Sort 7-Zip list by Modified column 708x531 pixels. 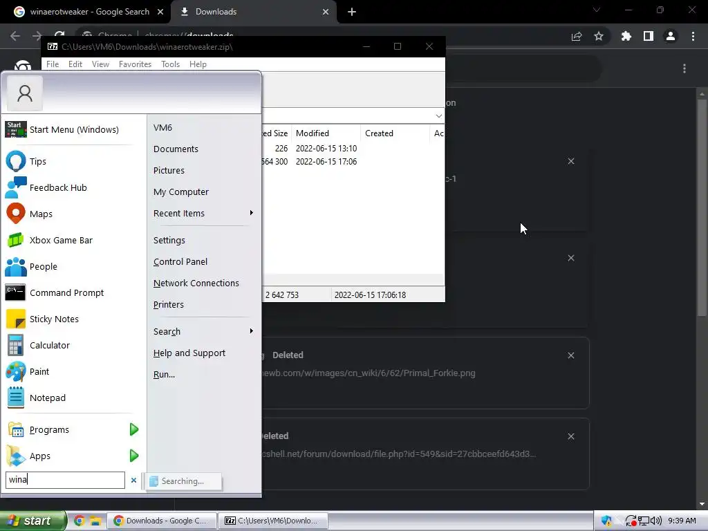(x=326, y=133)
